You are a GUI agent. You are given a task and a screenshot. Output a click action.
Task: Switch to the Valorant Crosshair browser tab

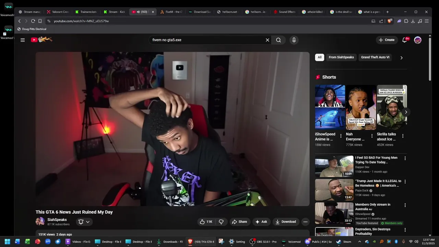tap(58, 12)
